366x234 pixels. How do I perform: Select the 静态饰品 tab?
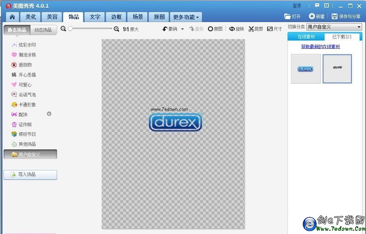coord(17,30)
